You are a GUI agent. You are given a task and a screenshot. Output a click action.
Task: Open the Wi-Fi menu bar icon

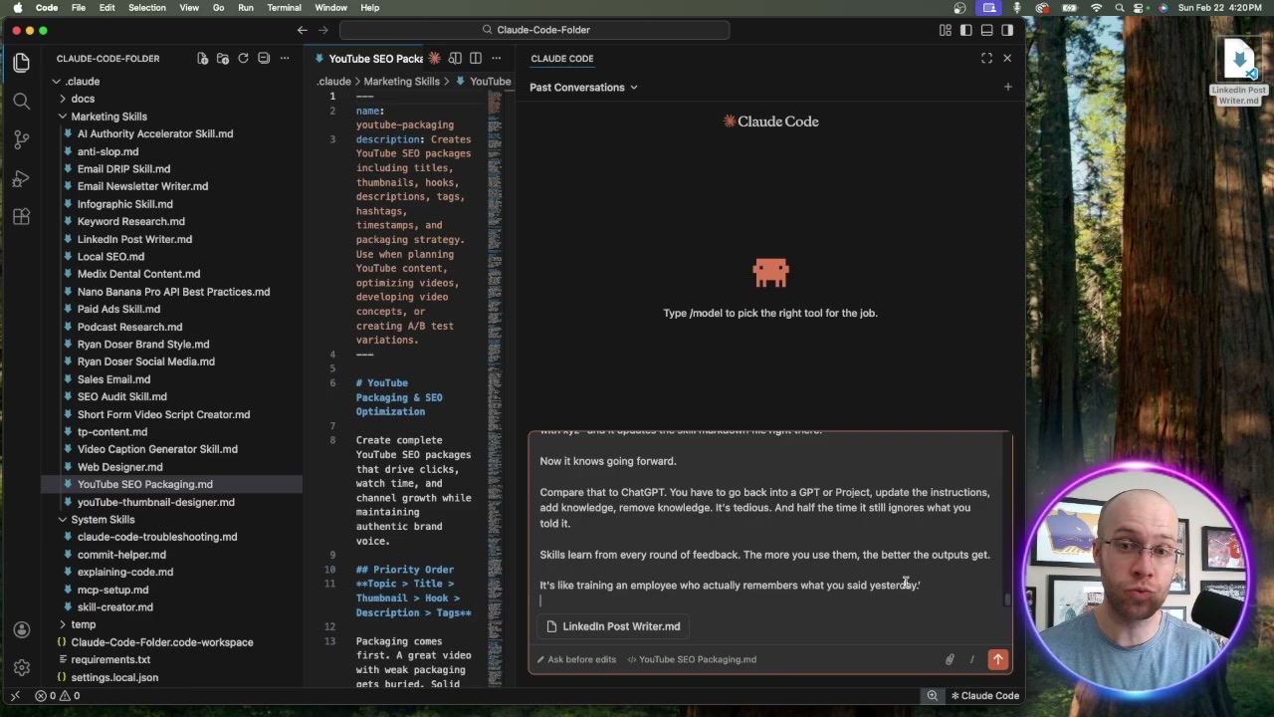[x=1096, y=8]
